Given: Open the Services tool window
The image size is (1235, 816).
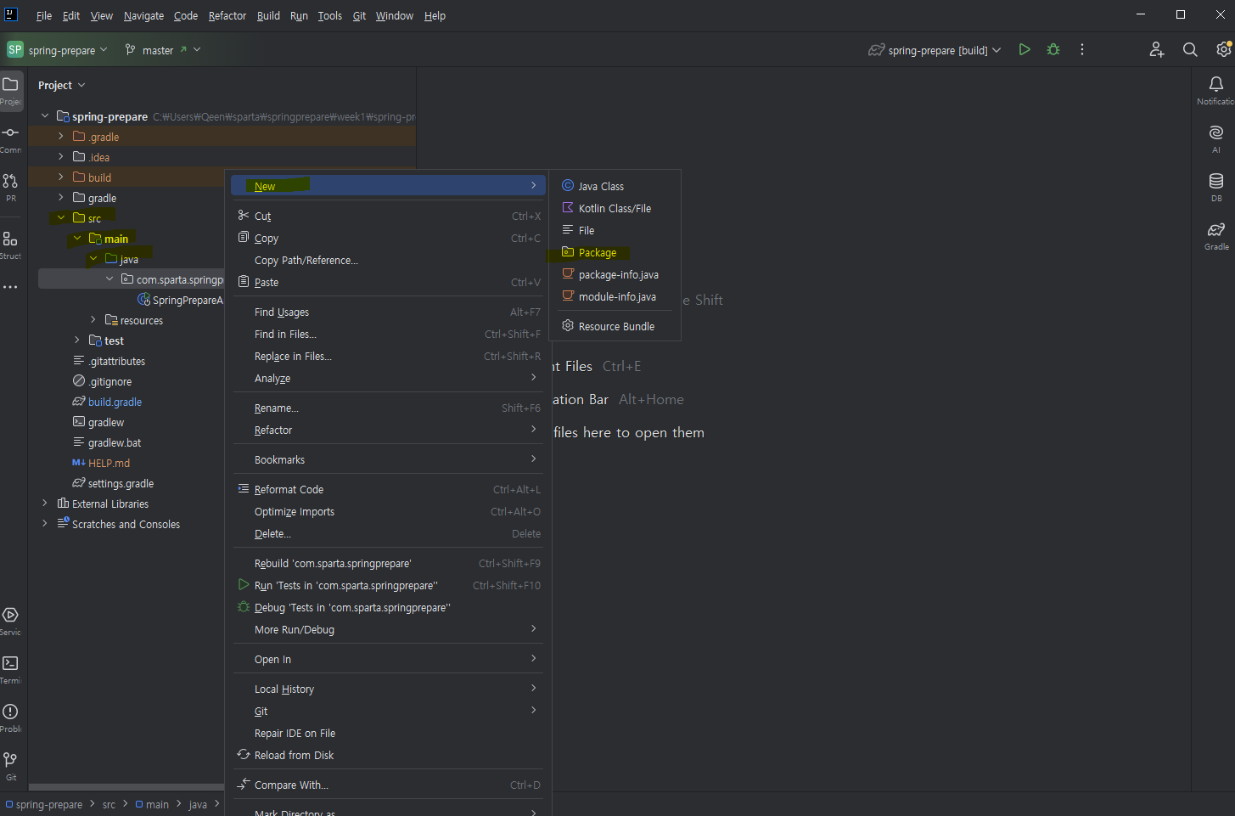Looking at the screenshot, I should (x=10, y=615).
